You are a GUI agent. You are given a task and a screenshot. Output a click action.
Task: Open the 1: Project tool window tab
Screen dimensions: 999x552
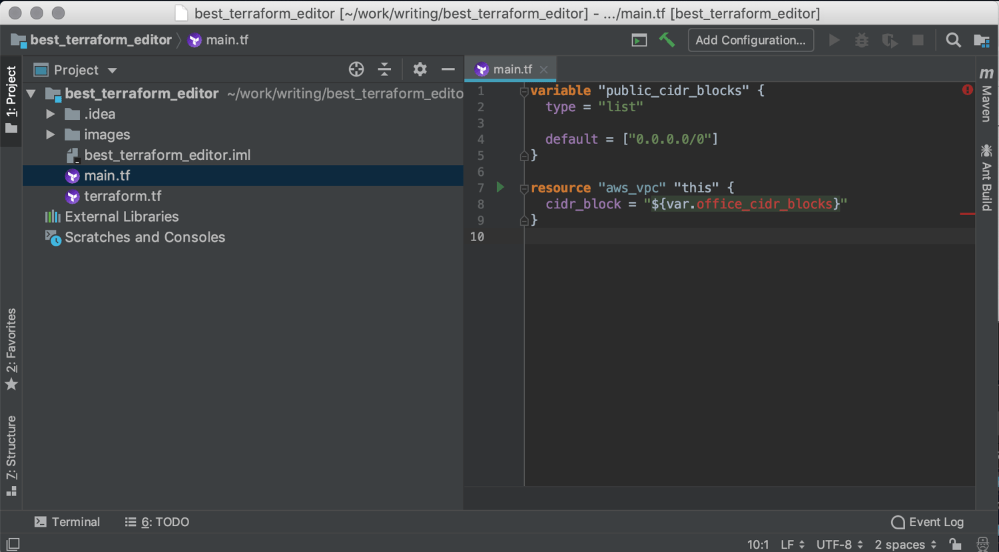click(11, 100)
